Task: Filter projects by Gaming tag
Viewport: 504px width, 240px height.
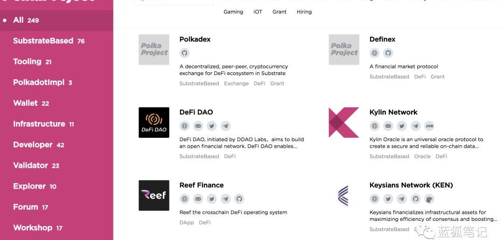Action: coord(233,12)
